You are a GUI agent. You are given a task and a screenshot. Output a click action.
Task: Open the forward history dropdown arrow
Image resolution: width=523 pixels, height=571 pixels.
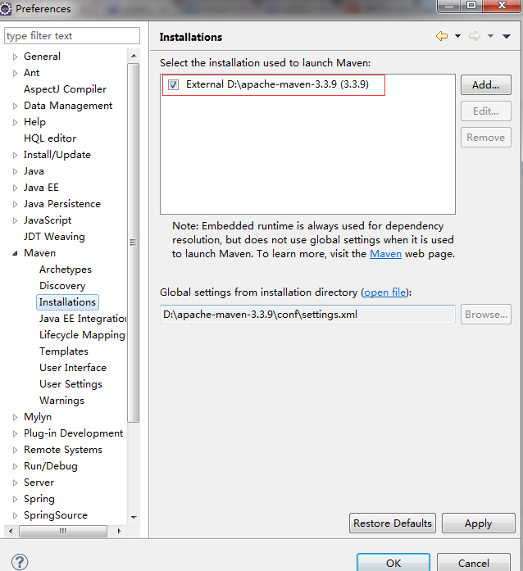tap(490, 36)
